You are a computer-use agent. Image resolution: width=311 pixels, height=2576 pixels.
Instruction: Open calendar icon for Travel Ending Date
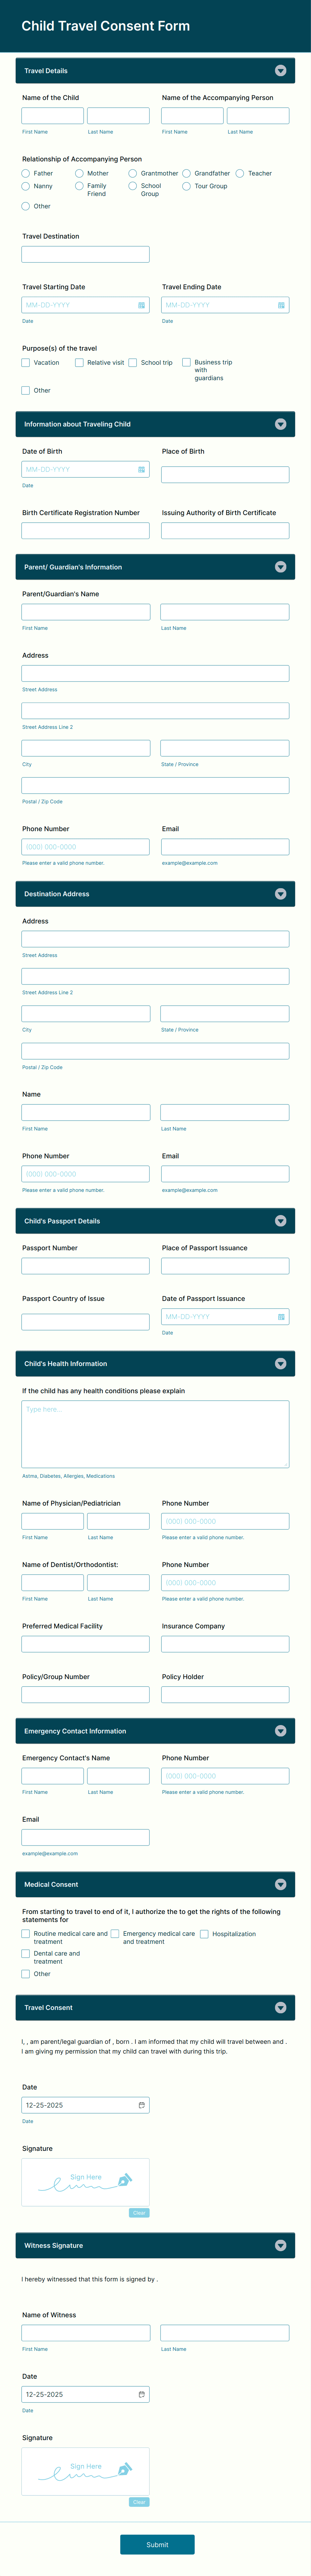(x=281, y=305)
